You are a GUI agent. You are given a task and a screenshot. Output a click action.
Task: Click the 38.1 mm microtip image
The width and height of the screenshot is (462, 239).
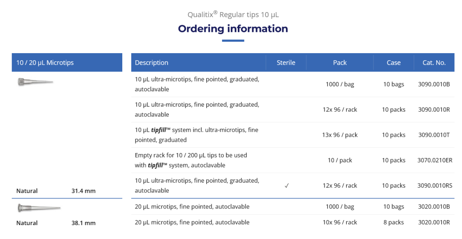(x=38, y=208)
